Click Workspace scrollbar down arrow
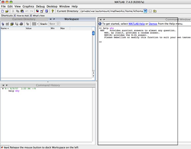Viewport: 191px width, 149px height. coord(94,76)
